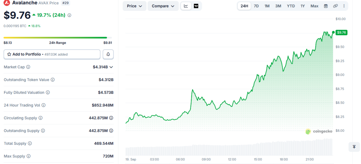The image size is (361, 164).
Task: Click the Total Supply 469.544M value
Action: pos(104,144)
